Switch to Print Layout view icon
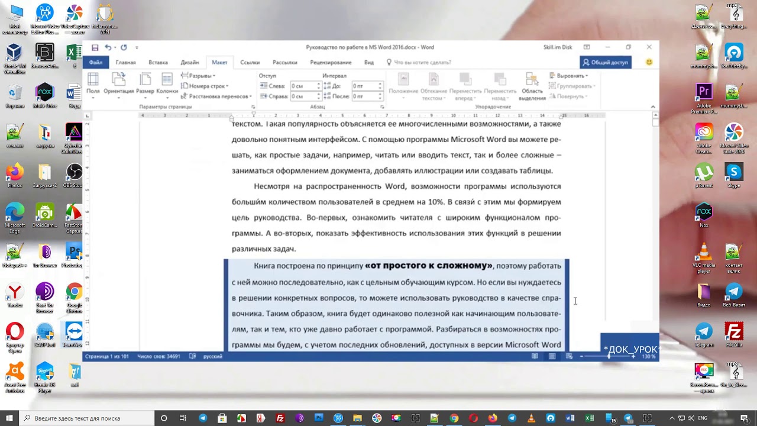This screenshot has width=757, height=426. [552, 356]
